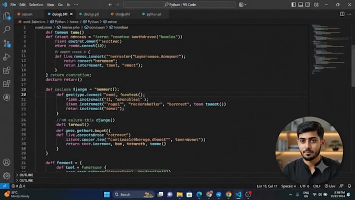The width and height of the screenshot is (355, 200).
Task: Toggle the primary side bar
Action: click(x=293, y=5)
